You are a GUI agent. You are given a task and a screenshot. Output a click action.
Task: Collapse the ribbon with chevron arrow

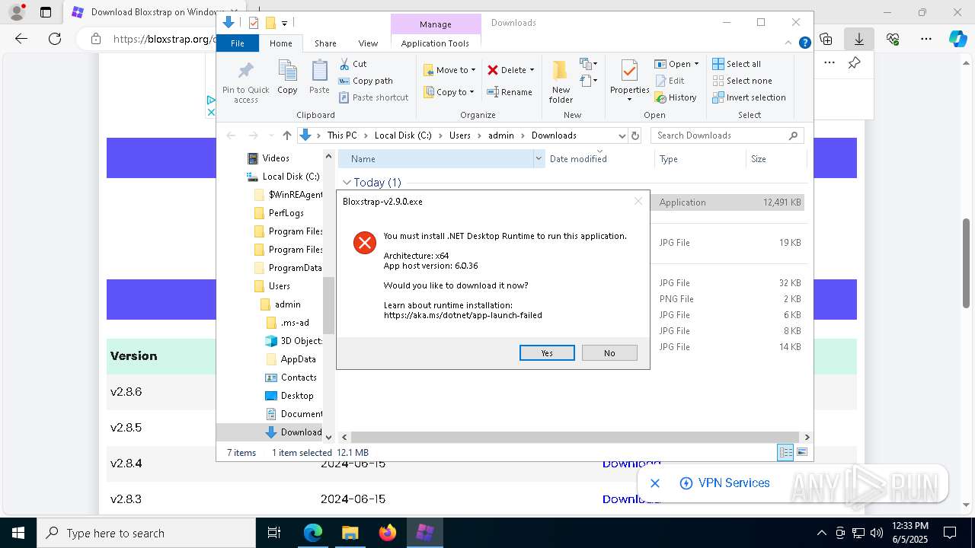point(790,43)
